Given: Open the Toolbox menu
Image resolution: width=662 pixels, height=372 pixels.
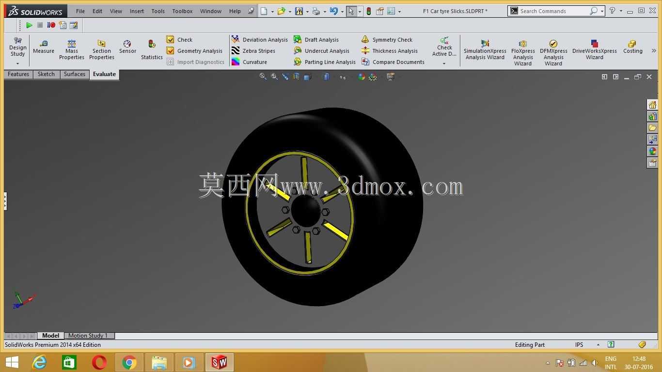Looking at the screenshot, I should click(x=182, y=11).
